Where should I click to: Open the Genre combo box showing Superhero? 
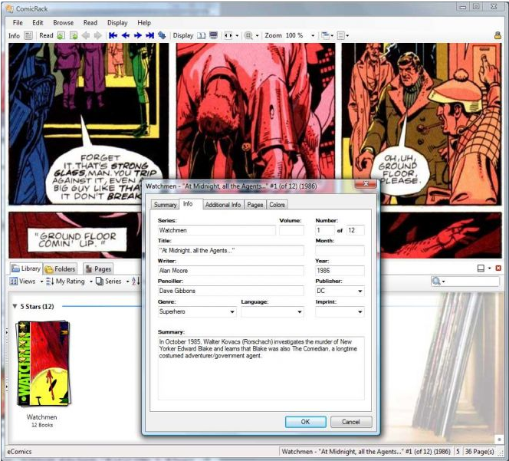click(x=197, y=311)
